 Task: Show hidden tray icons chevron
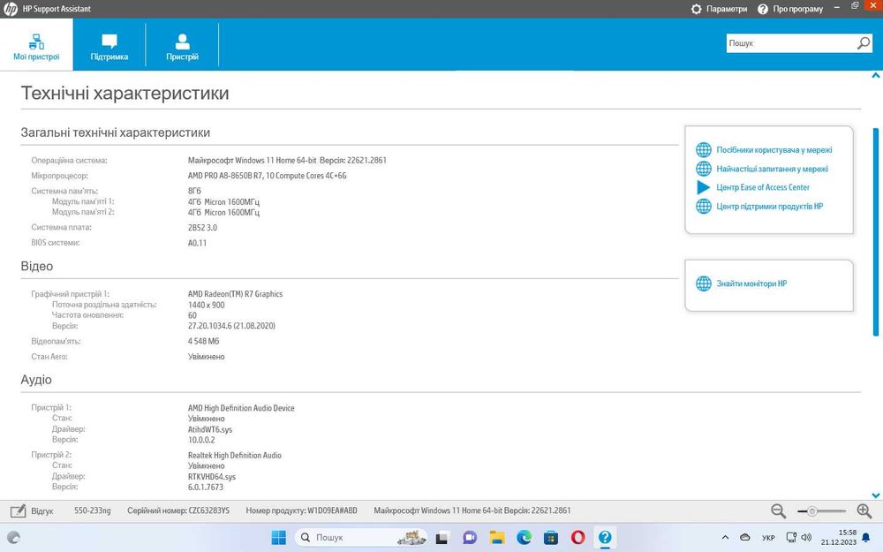[725, 538]
